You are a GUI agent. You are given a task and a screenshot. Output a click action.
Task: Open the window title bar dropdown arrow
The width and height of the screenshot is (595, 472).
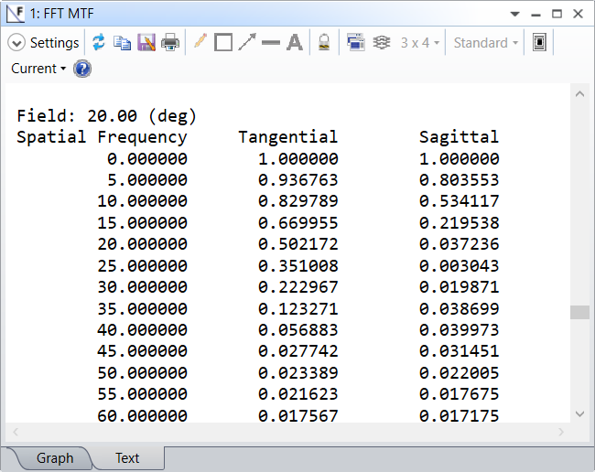coord(515,14)
